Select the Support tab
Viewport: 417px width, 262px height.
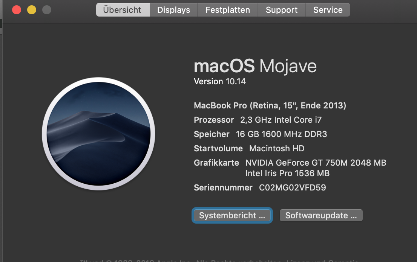[x=282, y=10]
